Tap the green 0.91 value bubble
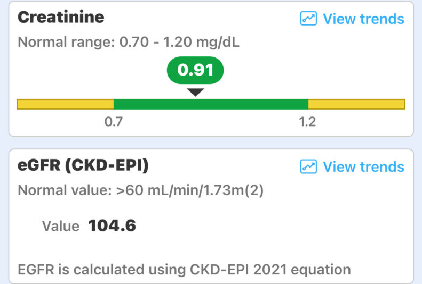Screen dimensions: 422x284 pos(195,70)
